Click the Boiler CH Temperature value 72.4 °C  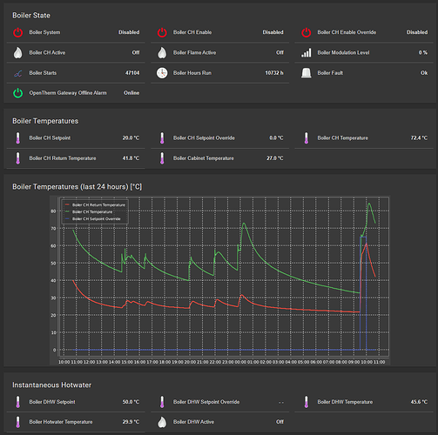(x=419, y=138)
